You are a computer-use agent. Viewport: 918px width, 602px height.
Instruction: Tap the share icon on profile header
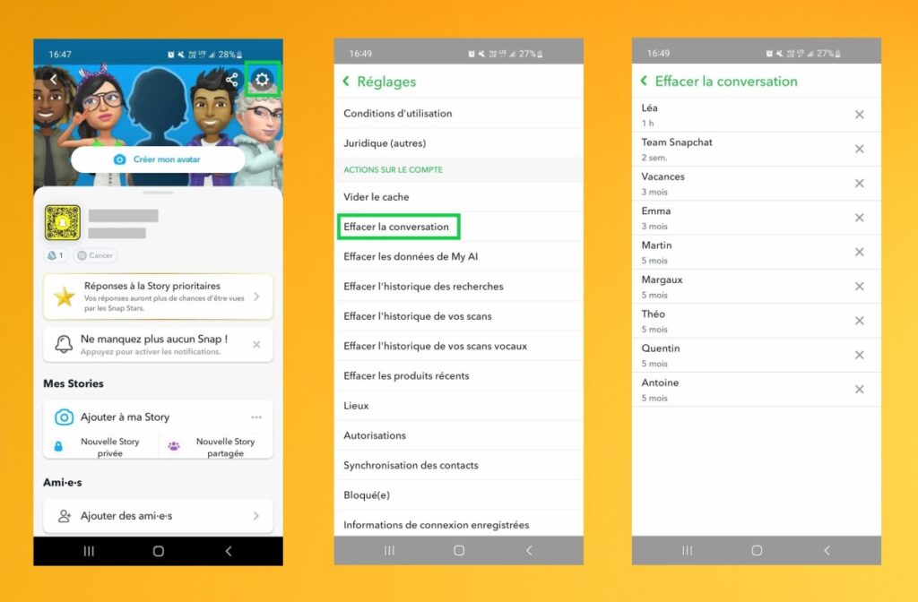(232, 80)
